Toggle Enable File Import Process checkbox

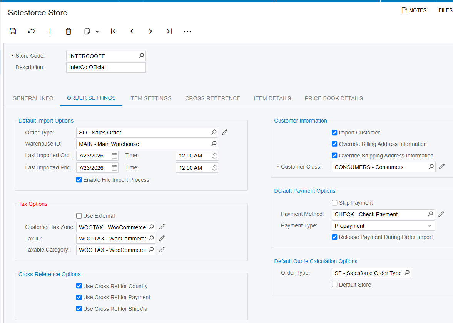click(x=79, y=180)
